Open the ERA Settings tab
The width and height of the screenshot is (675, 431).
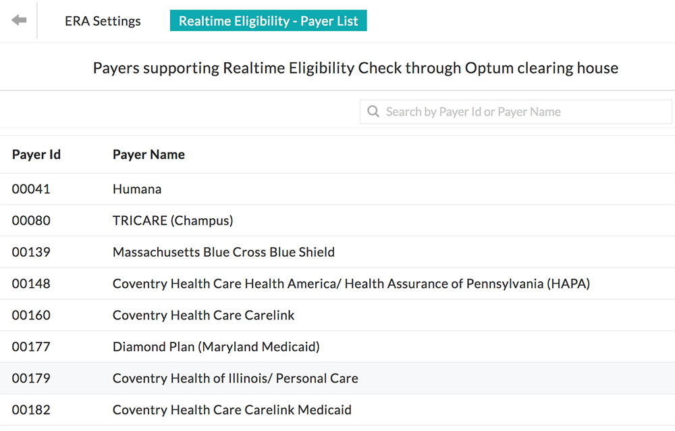click(x=103, y=21)
